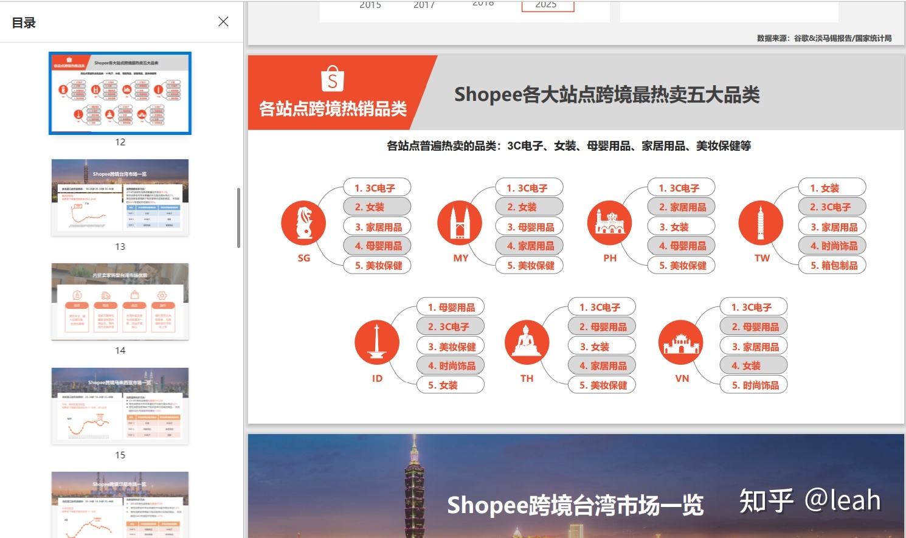Screen dimensions: 906x538
Task: Click the SG country label
Action: pos(304,258)
